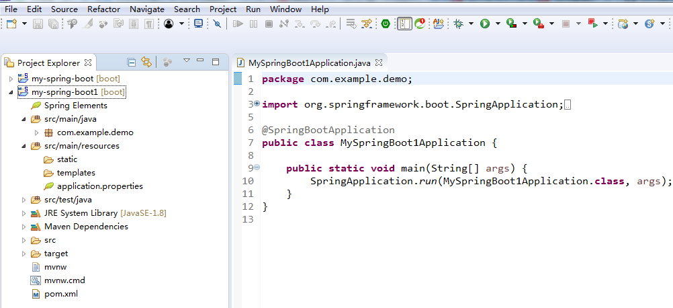The width and height of the screenshot is (673, 308).
Task: Click the New web project globe icon
Action: click(623, 24)
